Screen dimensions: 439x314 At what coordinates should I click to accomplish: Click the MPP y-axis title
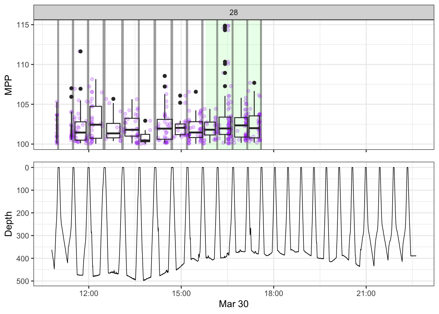[8, 85]
